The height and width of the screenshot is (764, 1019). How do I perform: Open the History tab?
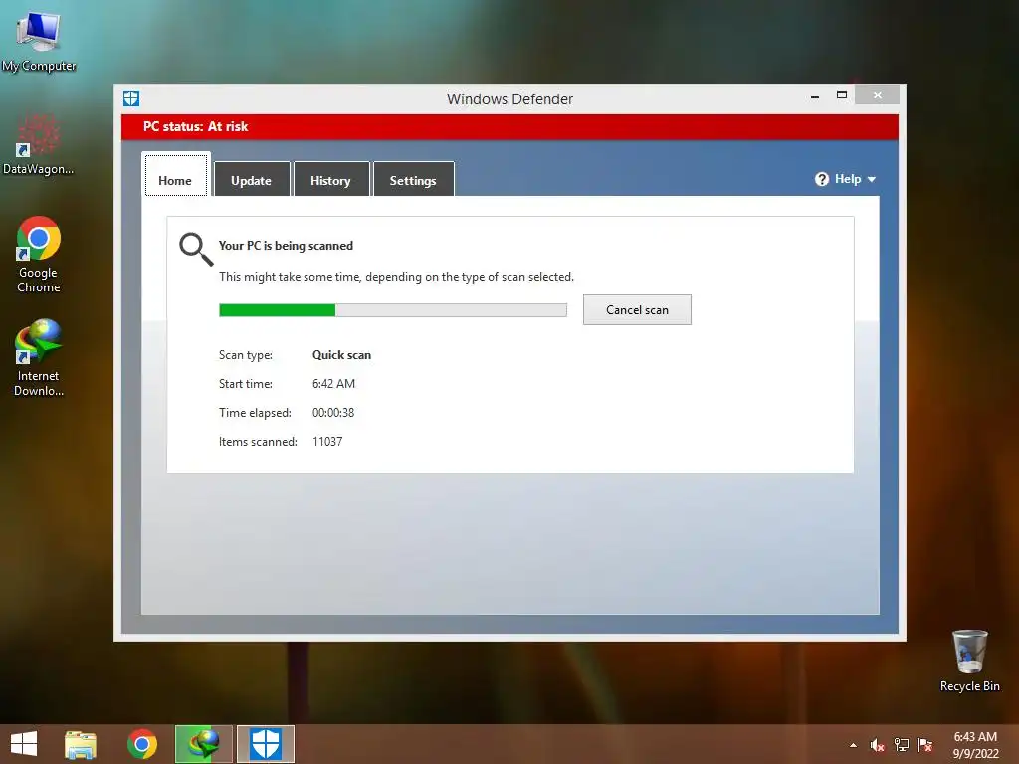[x=331, y=179]
